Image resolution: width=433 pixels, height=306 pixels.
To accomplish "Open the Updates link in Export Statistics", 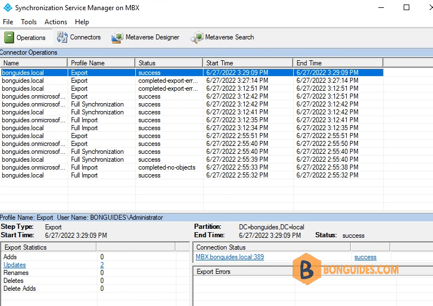I will 15,265.
